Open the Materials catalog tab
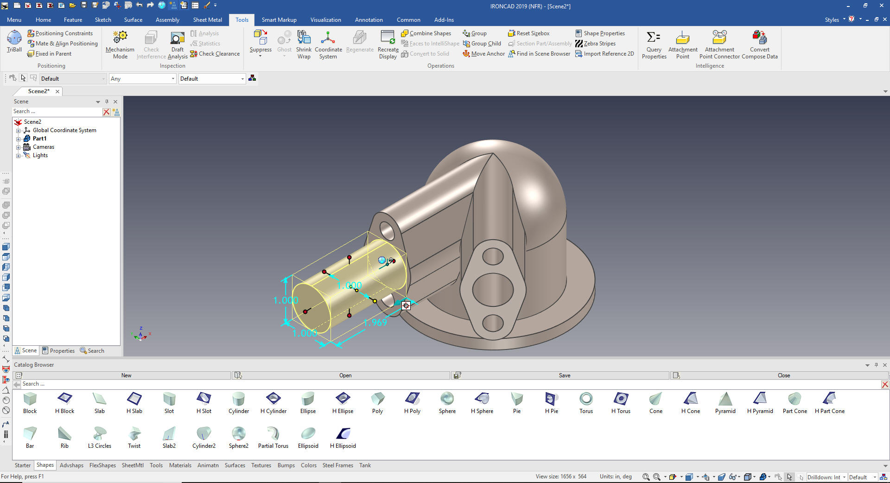Screen dimensions: 890x483 [x=180, y=465]
